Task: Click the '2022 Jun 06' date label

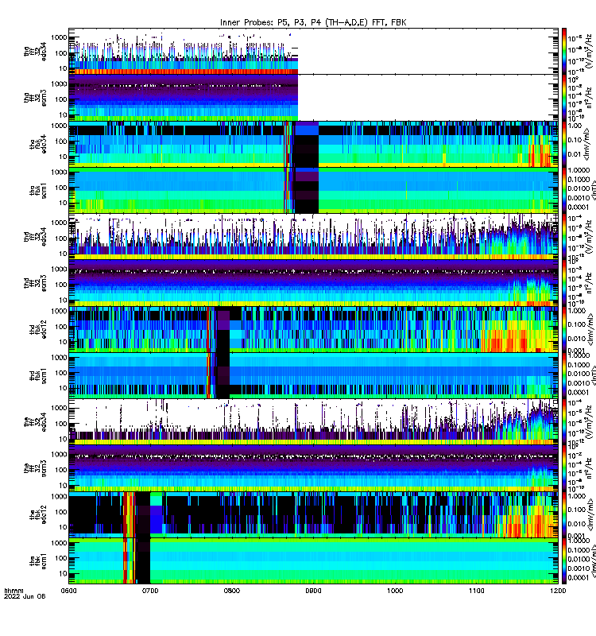Action: pyautogui.click(x=25, y=596)
